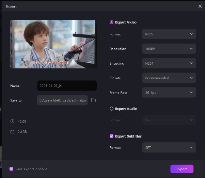Open the video Format MOV dropdown

(x=169, y=34)
